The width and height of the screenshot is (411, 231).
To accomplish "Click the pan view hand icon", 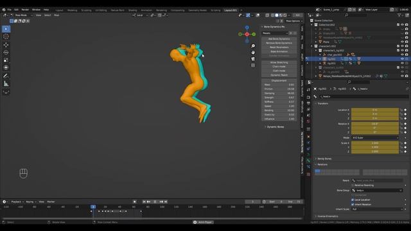I will click(253, 53).
